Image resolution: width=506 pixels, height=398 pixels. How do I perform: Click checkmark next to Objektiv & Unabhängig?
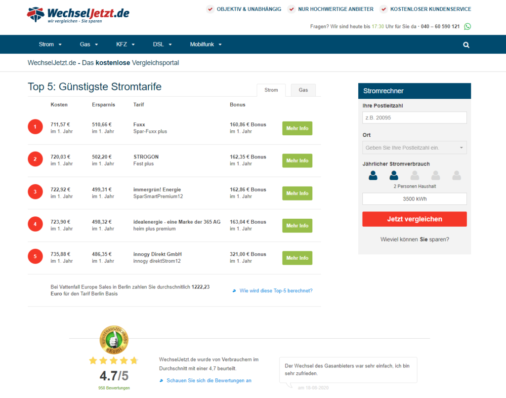(x=210, y=9)
